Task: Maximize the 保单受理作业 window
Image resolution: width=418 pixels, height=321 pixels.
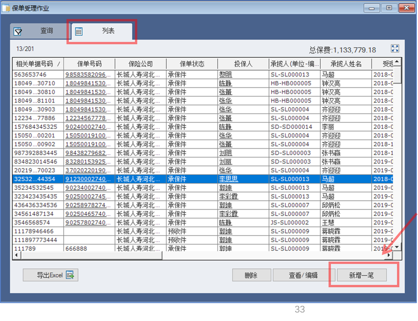Action: (389, 8)
